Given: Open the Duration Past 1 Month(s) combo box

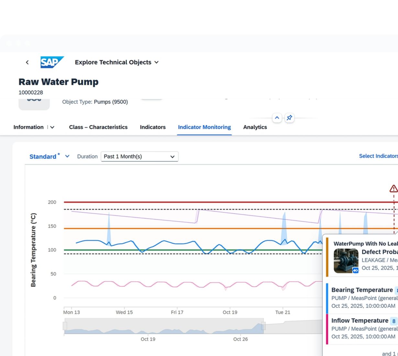Looking at the screenshot, I should [x=139, y=157].
